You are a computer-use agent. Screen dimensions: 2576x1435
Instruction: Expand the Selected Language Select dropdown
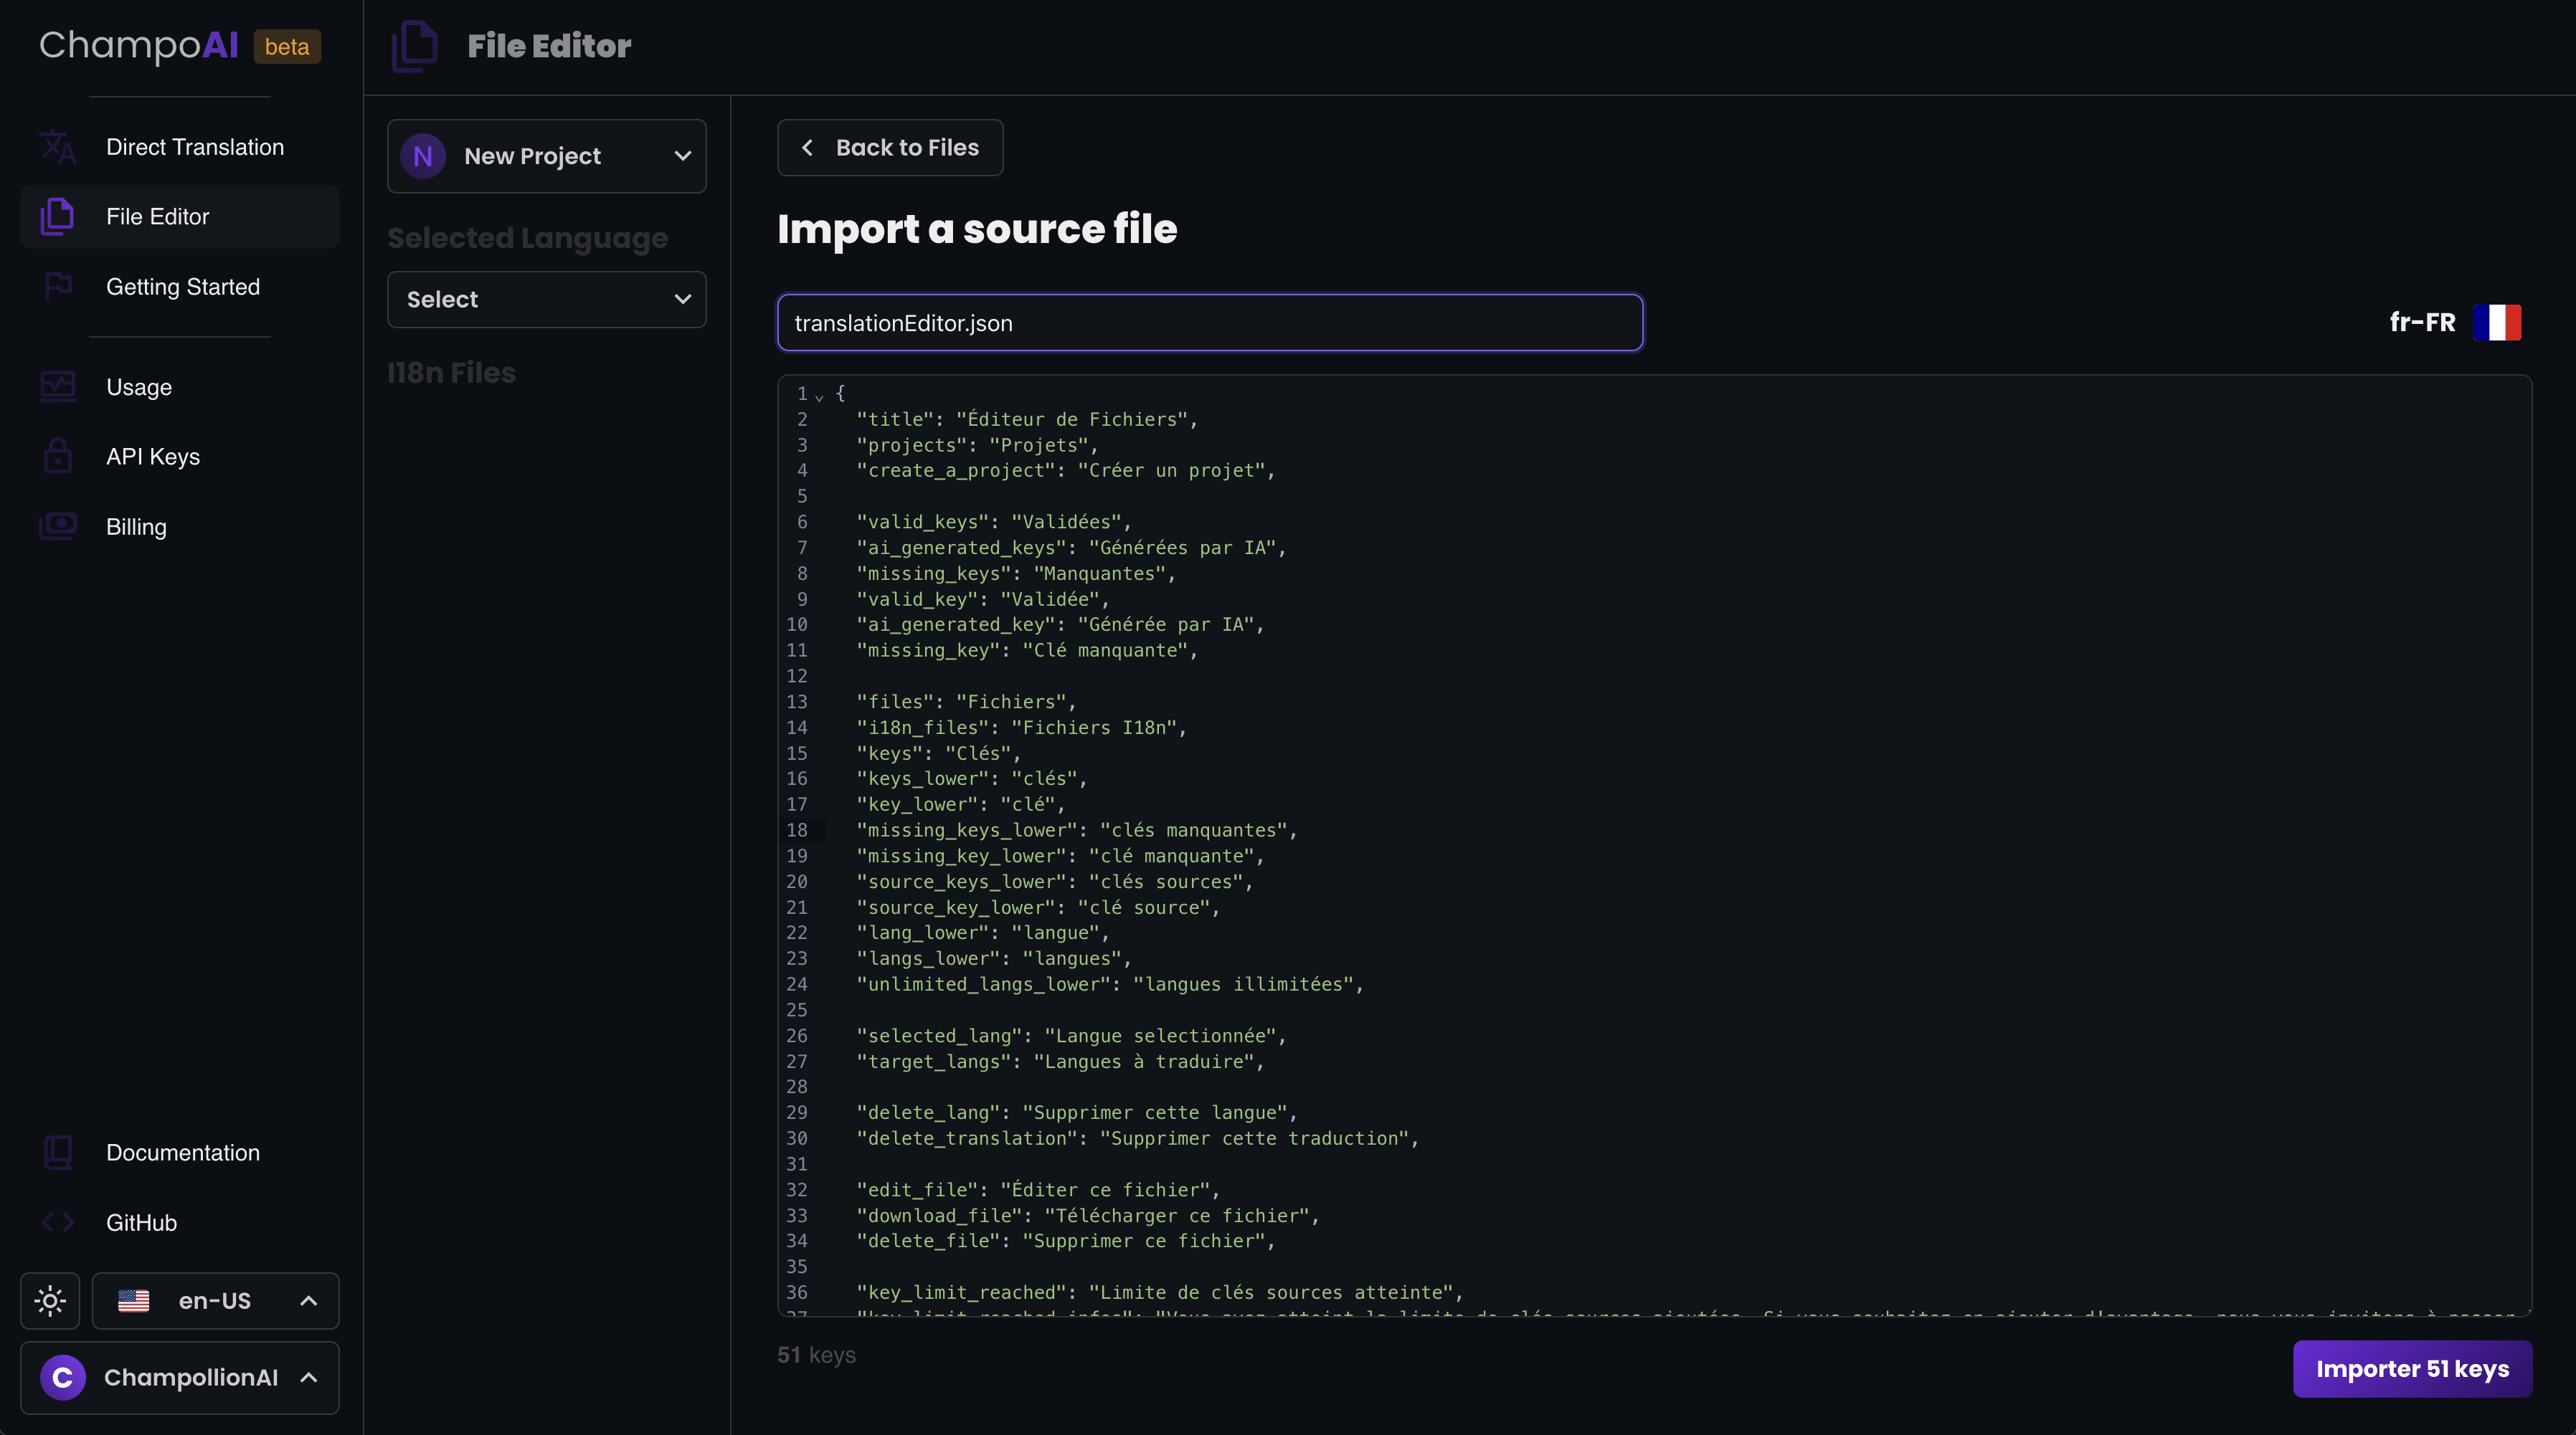(546, 300)
